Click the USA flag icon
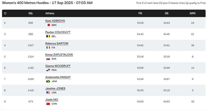The height and width of the screenshot is (110, 207). click(48, 93)
